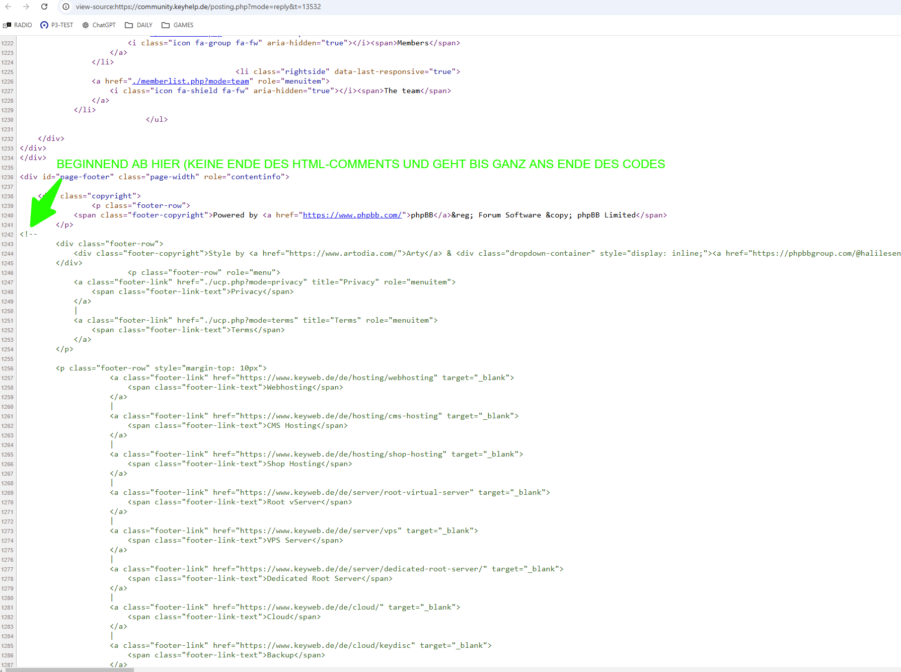
Task: Follow the memberlist.php?mode=team link
Action: pyautogui.click(x=190, y=81)
